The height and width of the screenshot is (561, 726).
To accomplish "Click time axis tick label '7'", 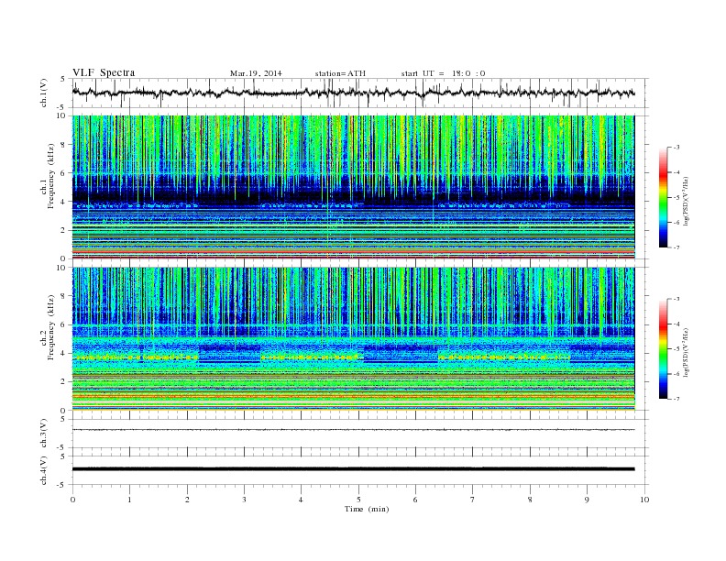I will 473,500.
